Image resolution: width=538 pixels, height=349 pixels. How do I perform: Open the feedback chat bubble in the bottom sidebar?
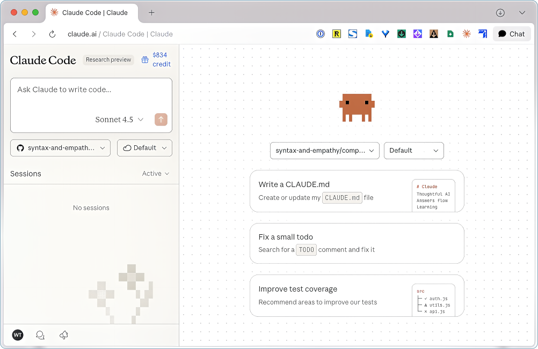[40, 335]
